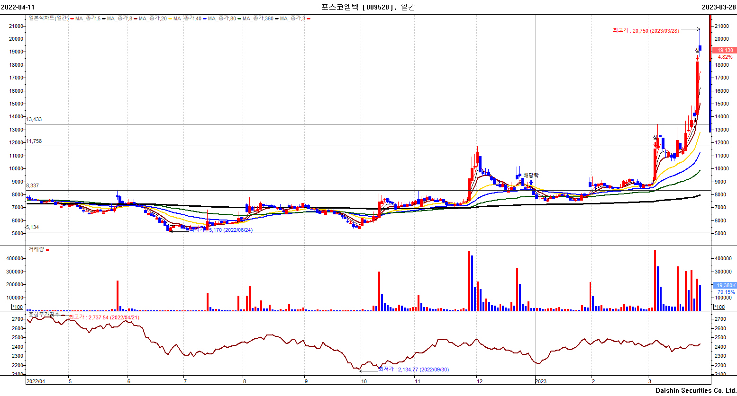
Task: Click the 21000 label on right price axis
Action: pos(722,26)
